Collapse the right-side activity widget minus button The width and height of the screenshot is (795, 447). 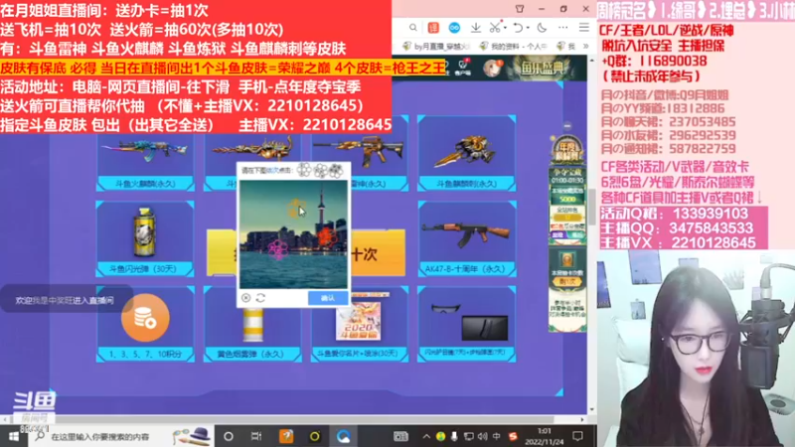coord(567,126)
